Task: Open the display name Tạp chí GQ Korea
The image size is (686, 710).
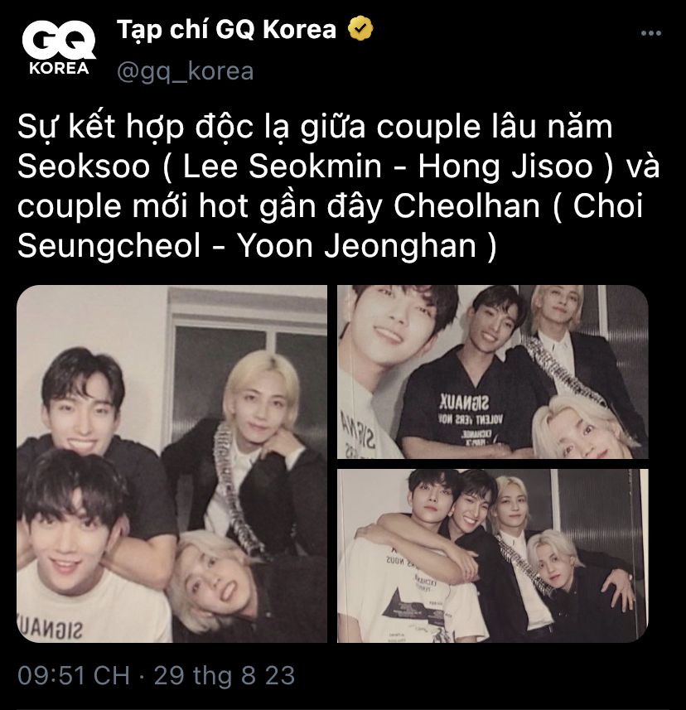Action: click(226, 30)
